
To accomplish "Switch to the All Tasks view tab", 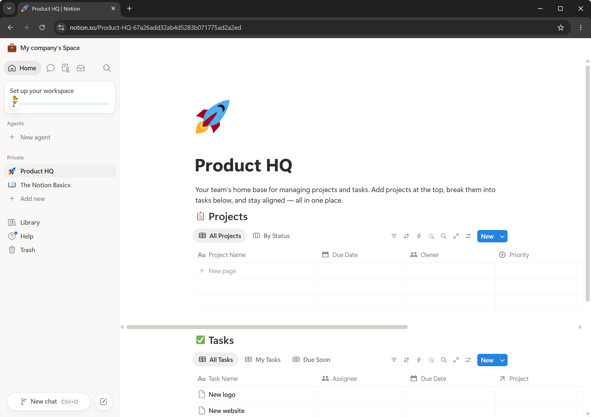I will coord(216,360).
